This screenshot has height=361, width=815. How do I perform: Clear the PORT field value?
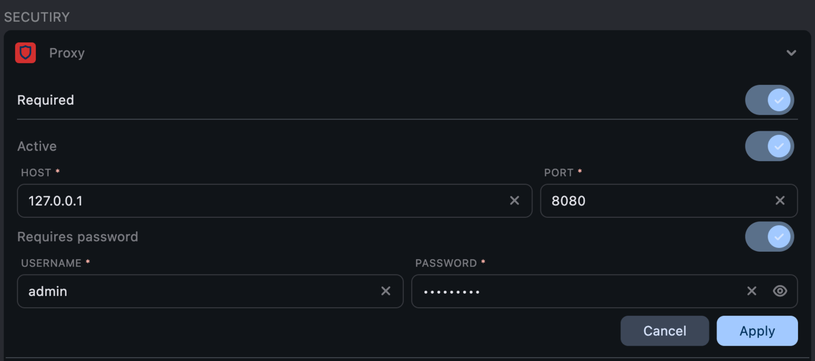pyautogui.click(x=779, y=200)
